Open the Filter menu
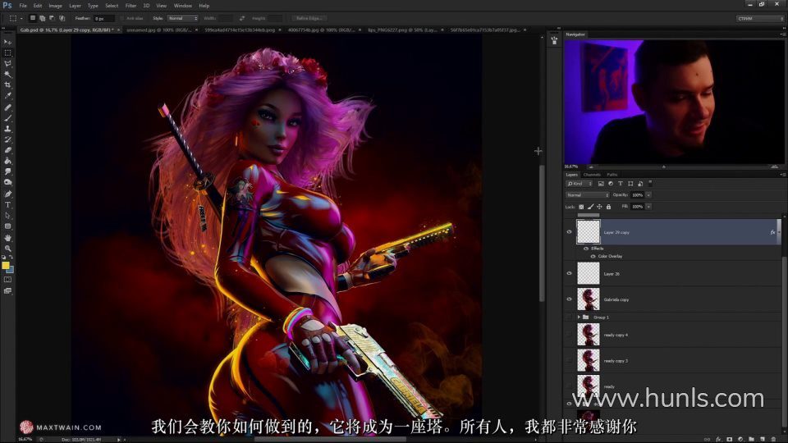 pos(131,6)
